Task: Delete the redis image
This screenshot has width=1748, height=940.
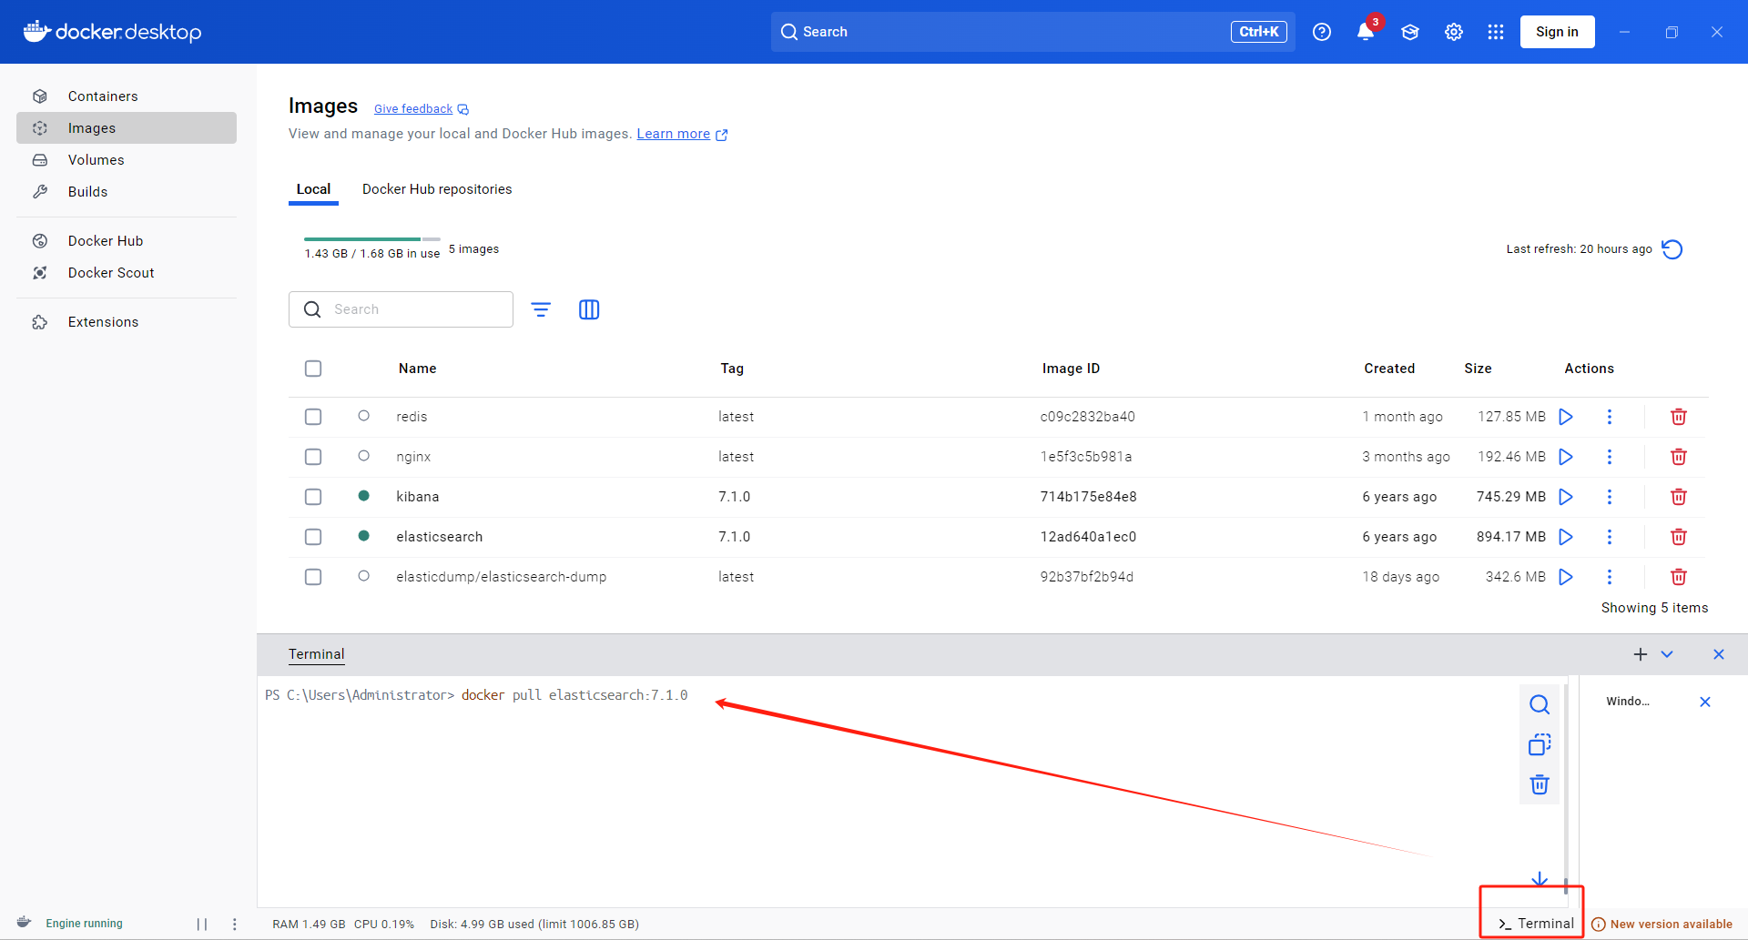Action: [1679, 417]
